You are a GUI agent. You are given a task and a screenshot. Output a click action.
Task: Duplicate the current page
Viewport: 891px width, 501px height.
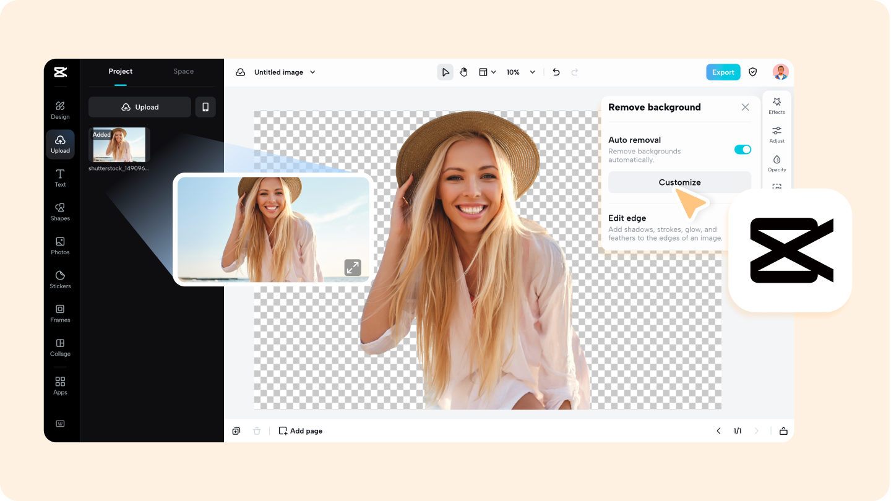coord(236,430)
